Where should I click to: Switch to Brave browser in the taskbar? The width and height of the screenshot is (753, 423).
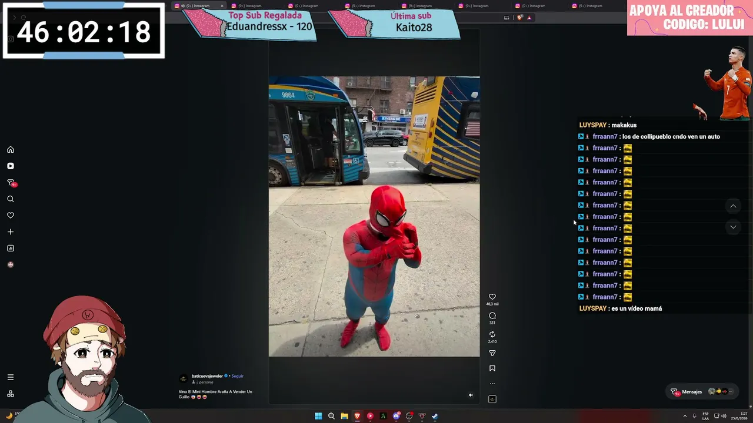pyautogui.click(x=357, y=416)
